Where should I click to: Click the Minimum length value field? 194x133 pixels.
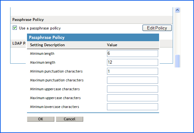pyautogui.click(x=132, y=54)
